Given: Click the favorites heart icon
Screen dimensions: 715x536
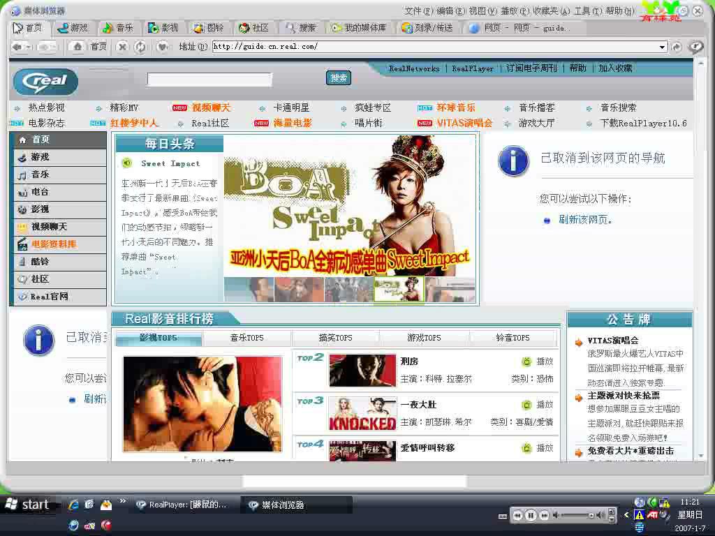Looking at the screenshot, I should point(163,47).
